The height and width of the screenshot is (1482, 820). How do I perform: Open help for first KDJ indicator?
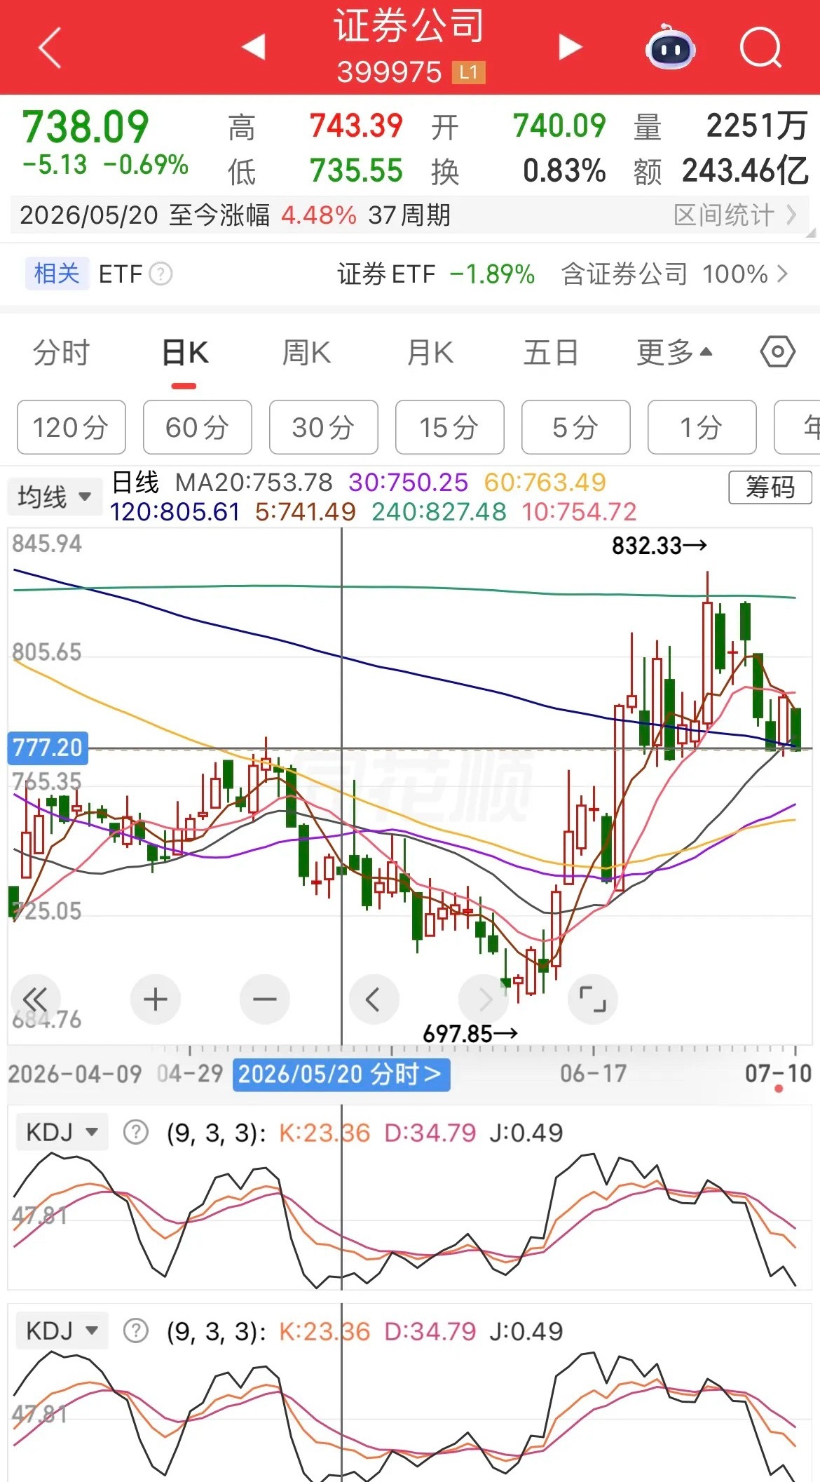pos(135,1132)
